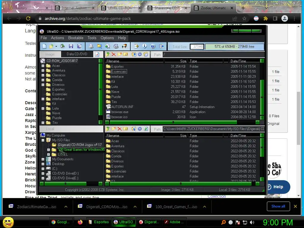This screenshot has height=228, width=304.
Task: Click the Firefox icon in the taskbar
Action: [x=80, y=222]
